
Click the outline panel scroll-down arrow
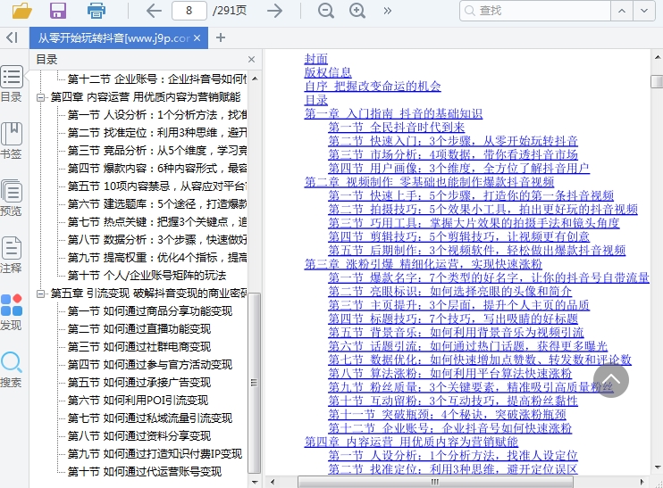coord(255,481)
